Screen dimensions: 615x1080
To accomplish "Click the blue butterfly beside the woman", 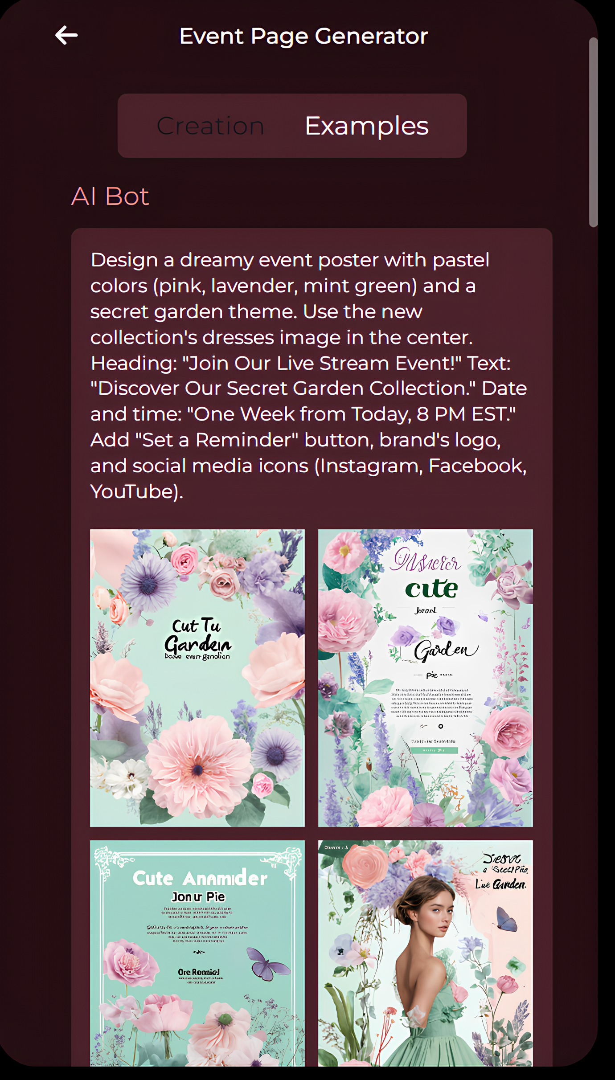I will [507, 919].
